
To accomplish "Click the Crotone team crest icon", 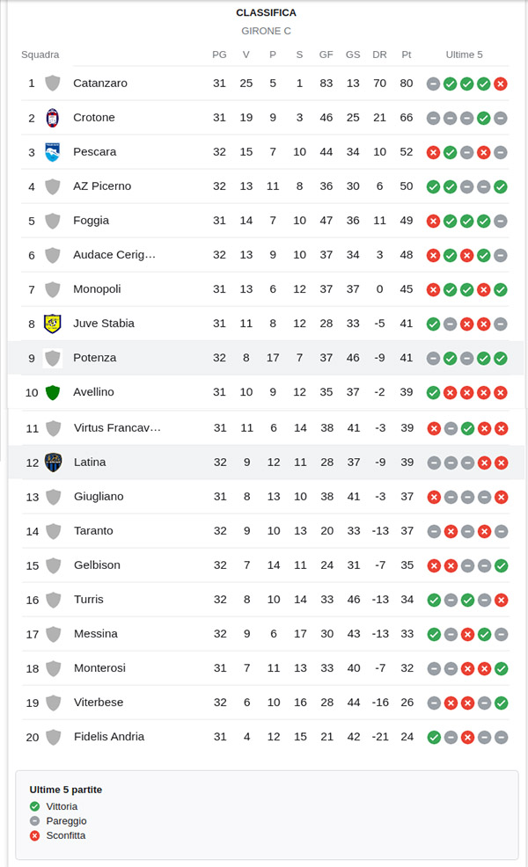I will [x=53, y=118].
